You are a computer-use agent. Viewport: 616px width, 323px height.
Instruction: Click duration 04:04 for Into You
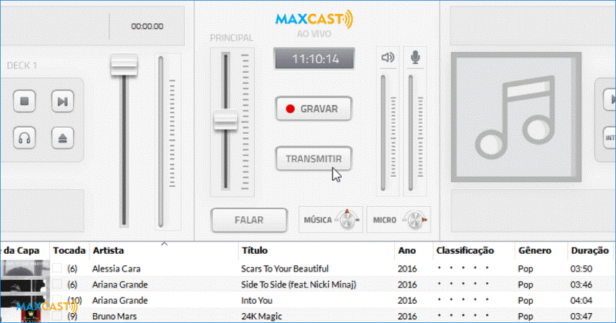581,300
